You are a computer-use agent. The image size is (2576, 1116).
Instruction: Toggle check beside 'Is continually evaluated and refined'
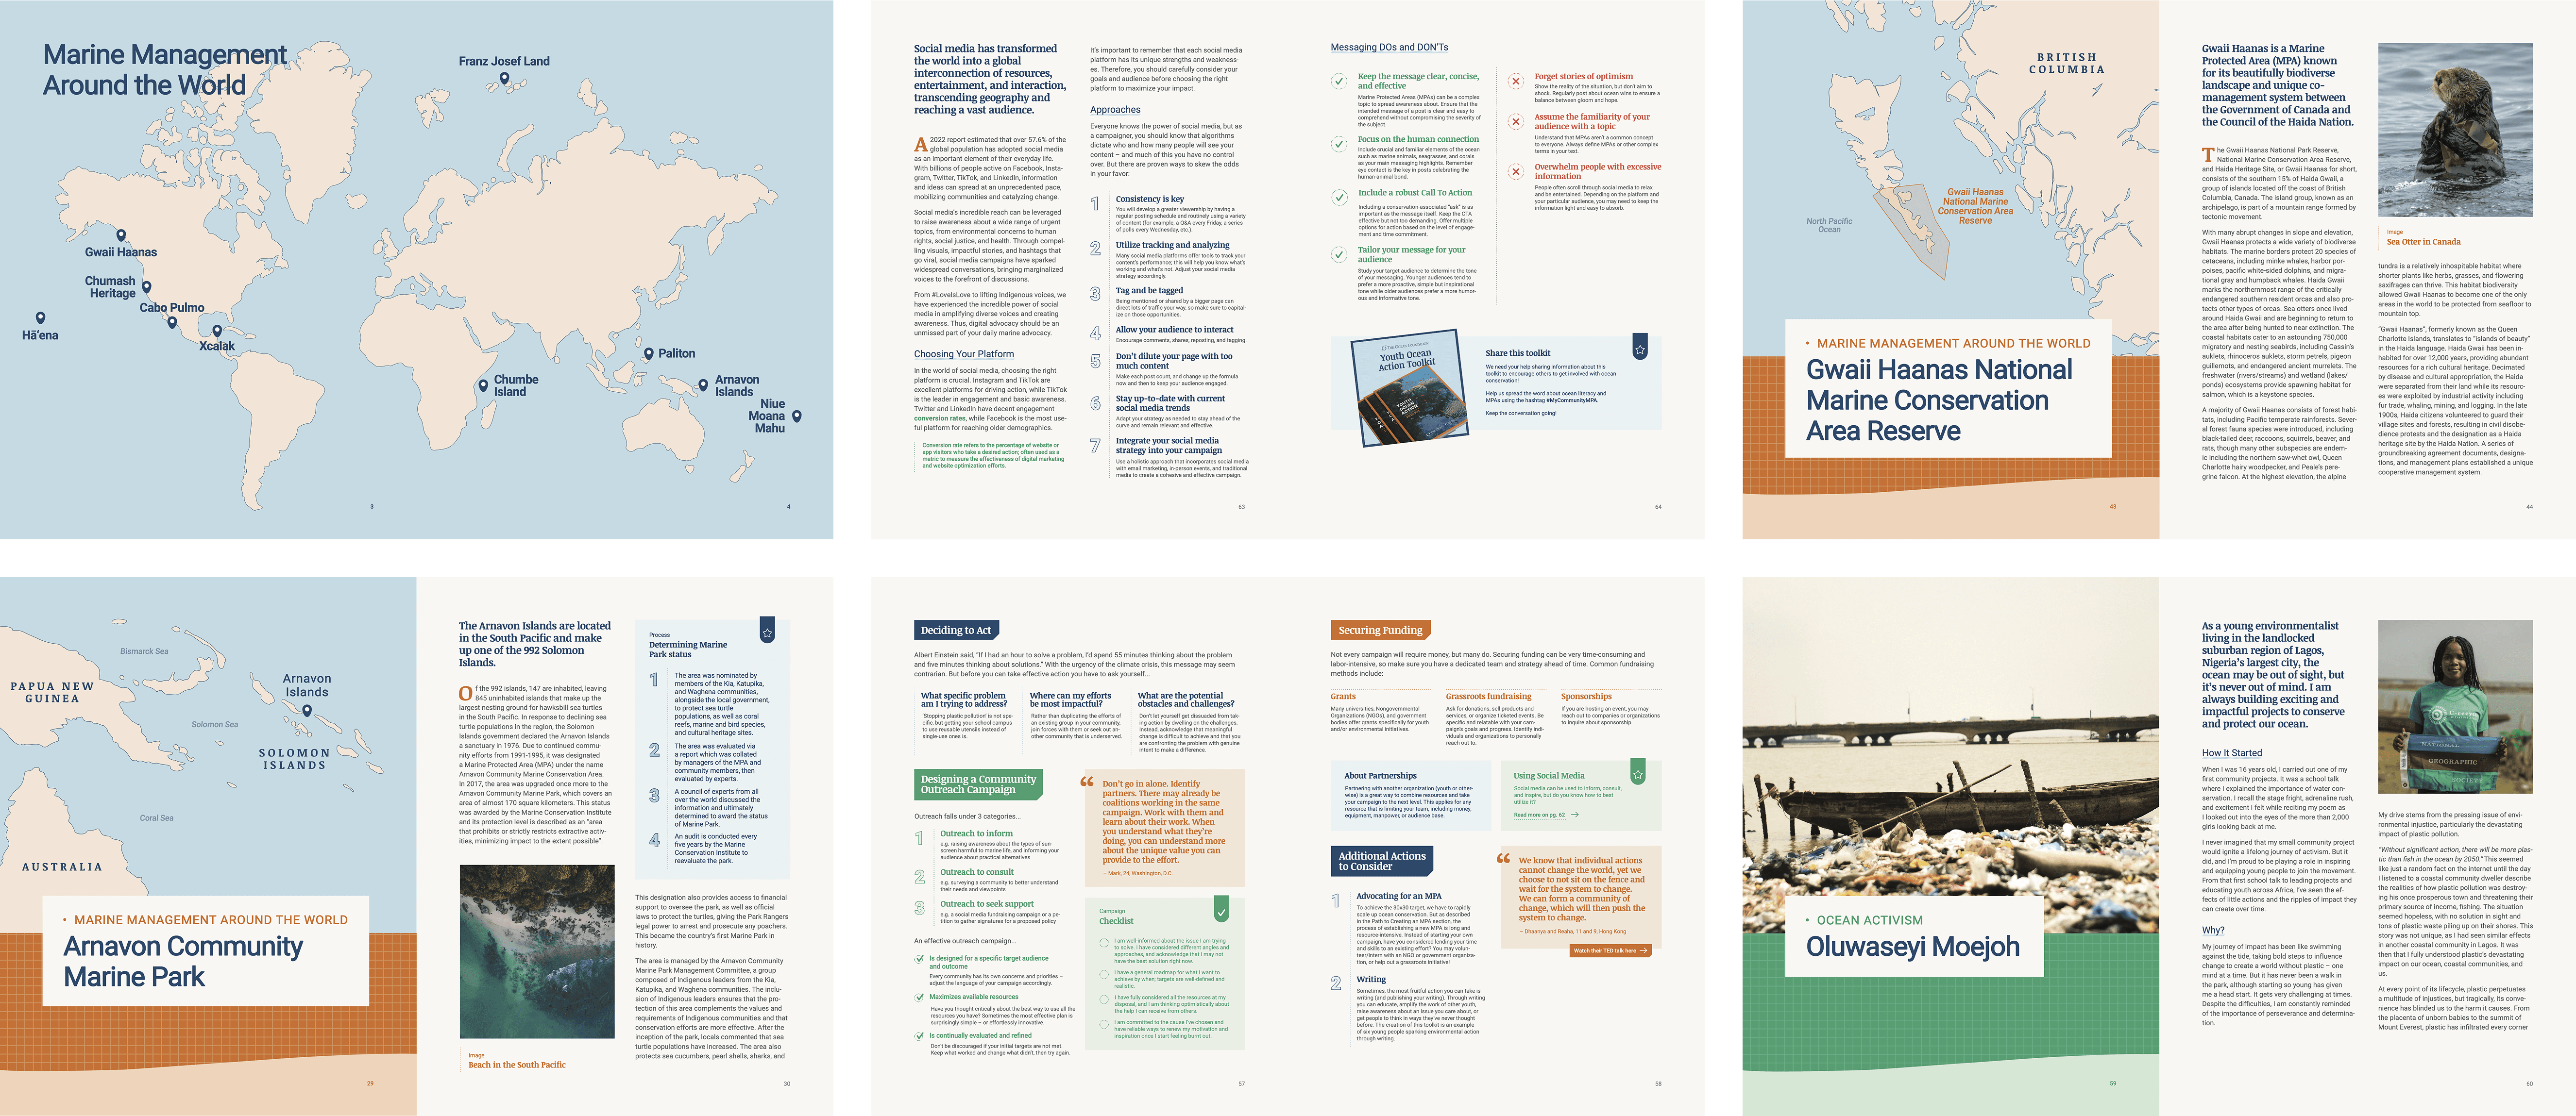(x=919, y=1036)
